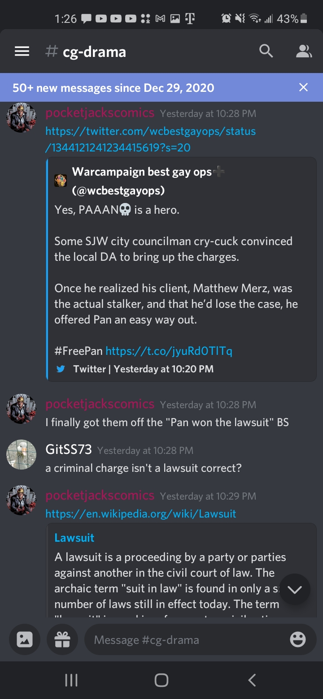Dismiss the new messages banner

coord(304,87)
